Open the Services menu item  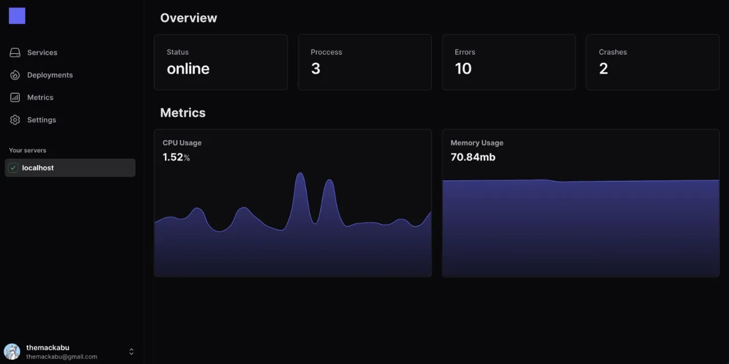(42, 52)
